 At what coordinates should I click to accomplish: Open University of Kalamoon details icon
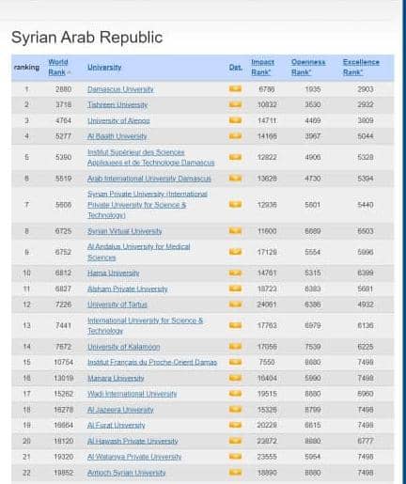pos(235,347)
